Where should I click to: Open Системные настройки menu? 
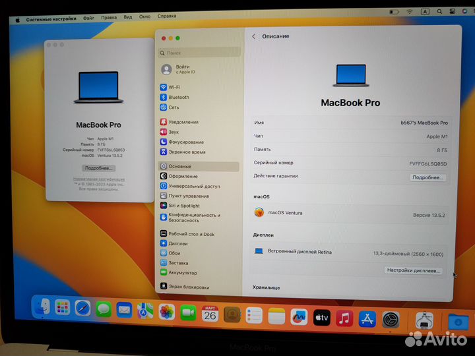click(x=51, y=19)
